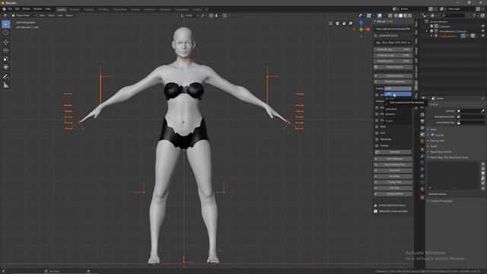The image size is (487, 274).
Task: Toggle camera view gizmo icon
Action: click(337, 24)
